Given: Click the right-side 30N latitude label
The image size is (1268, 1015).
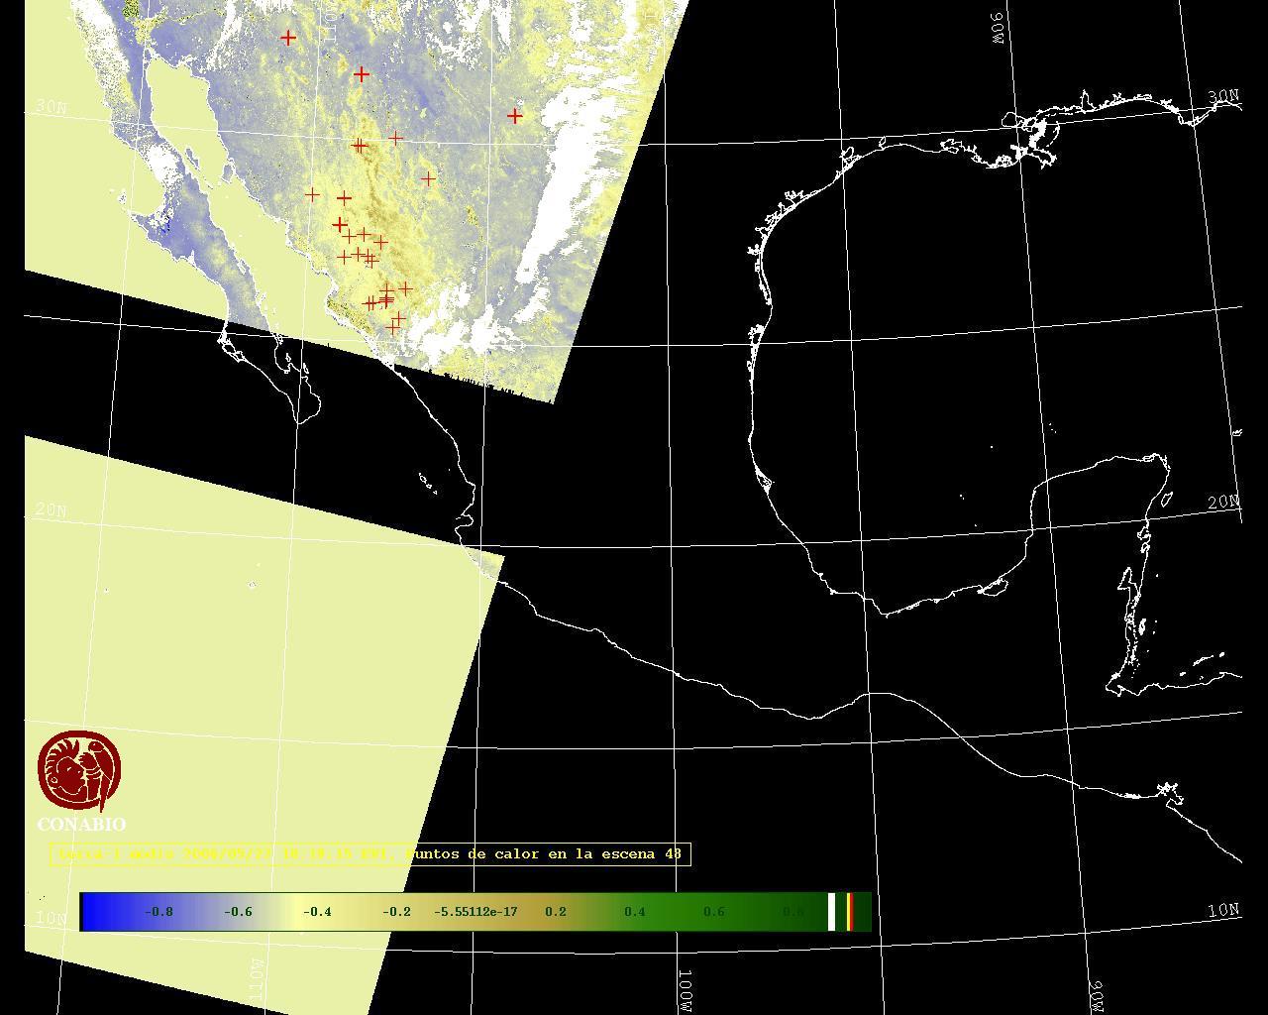Looking at the screenshot, I should click(x=1224, y=96).
